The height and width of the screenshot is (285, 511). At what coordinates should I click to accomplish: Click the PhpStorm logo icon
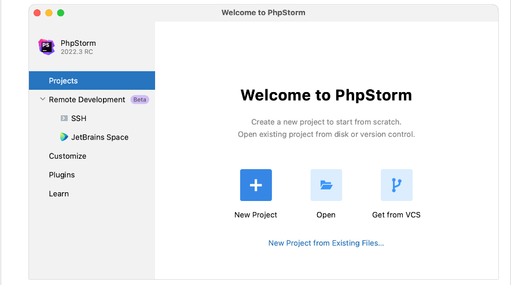[x=46, y=47]
